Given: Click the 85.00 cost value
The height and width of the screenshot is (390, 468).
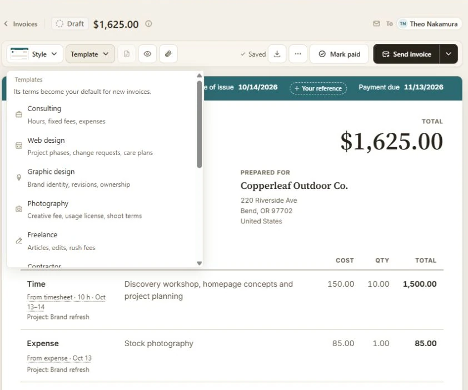Looking at the screenshot, I should click(x=343, y=343).
